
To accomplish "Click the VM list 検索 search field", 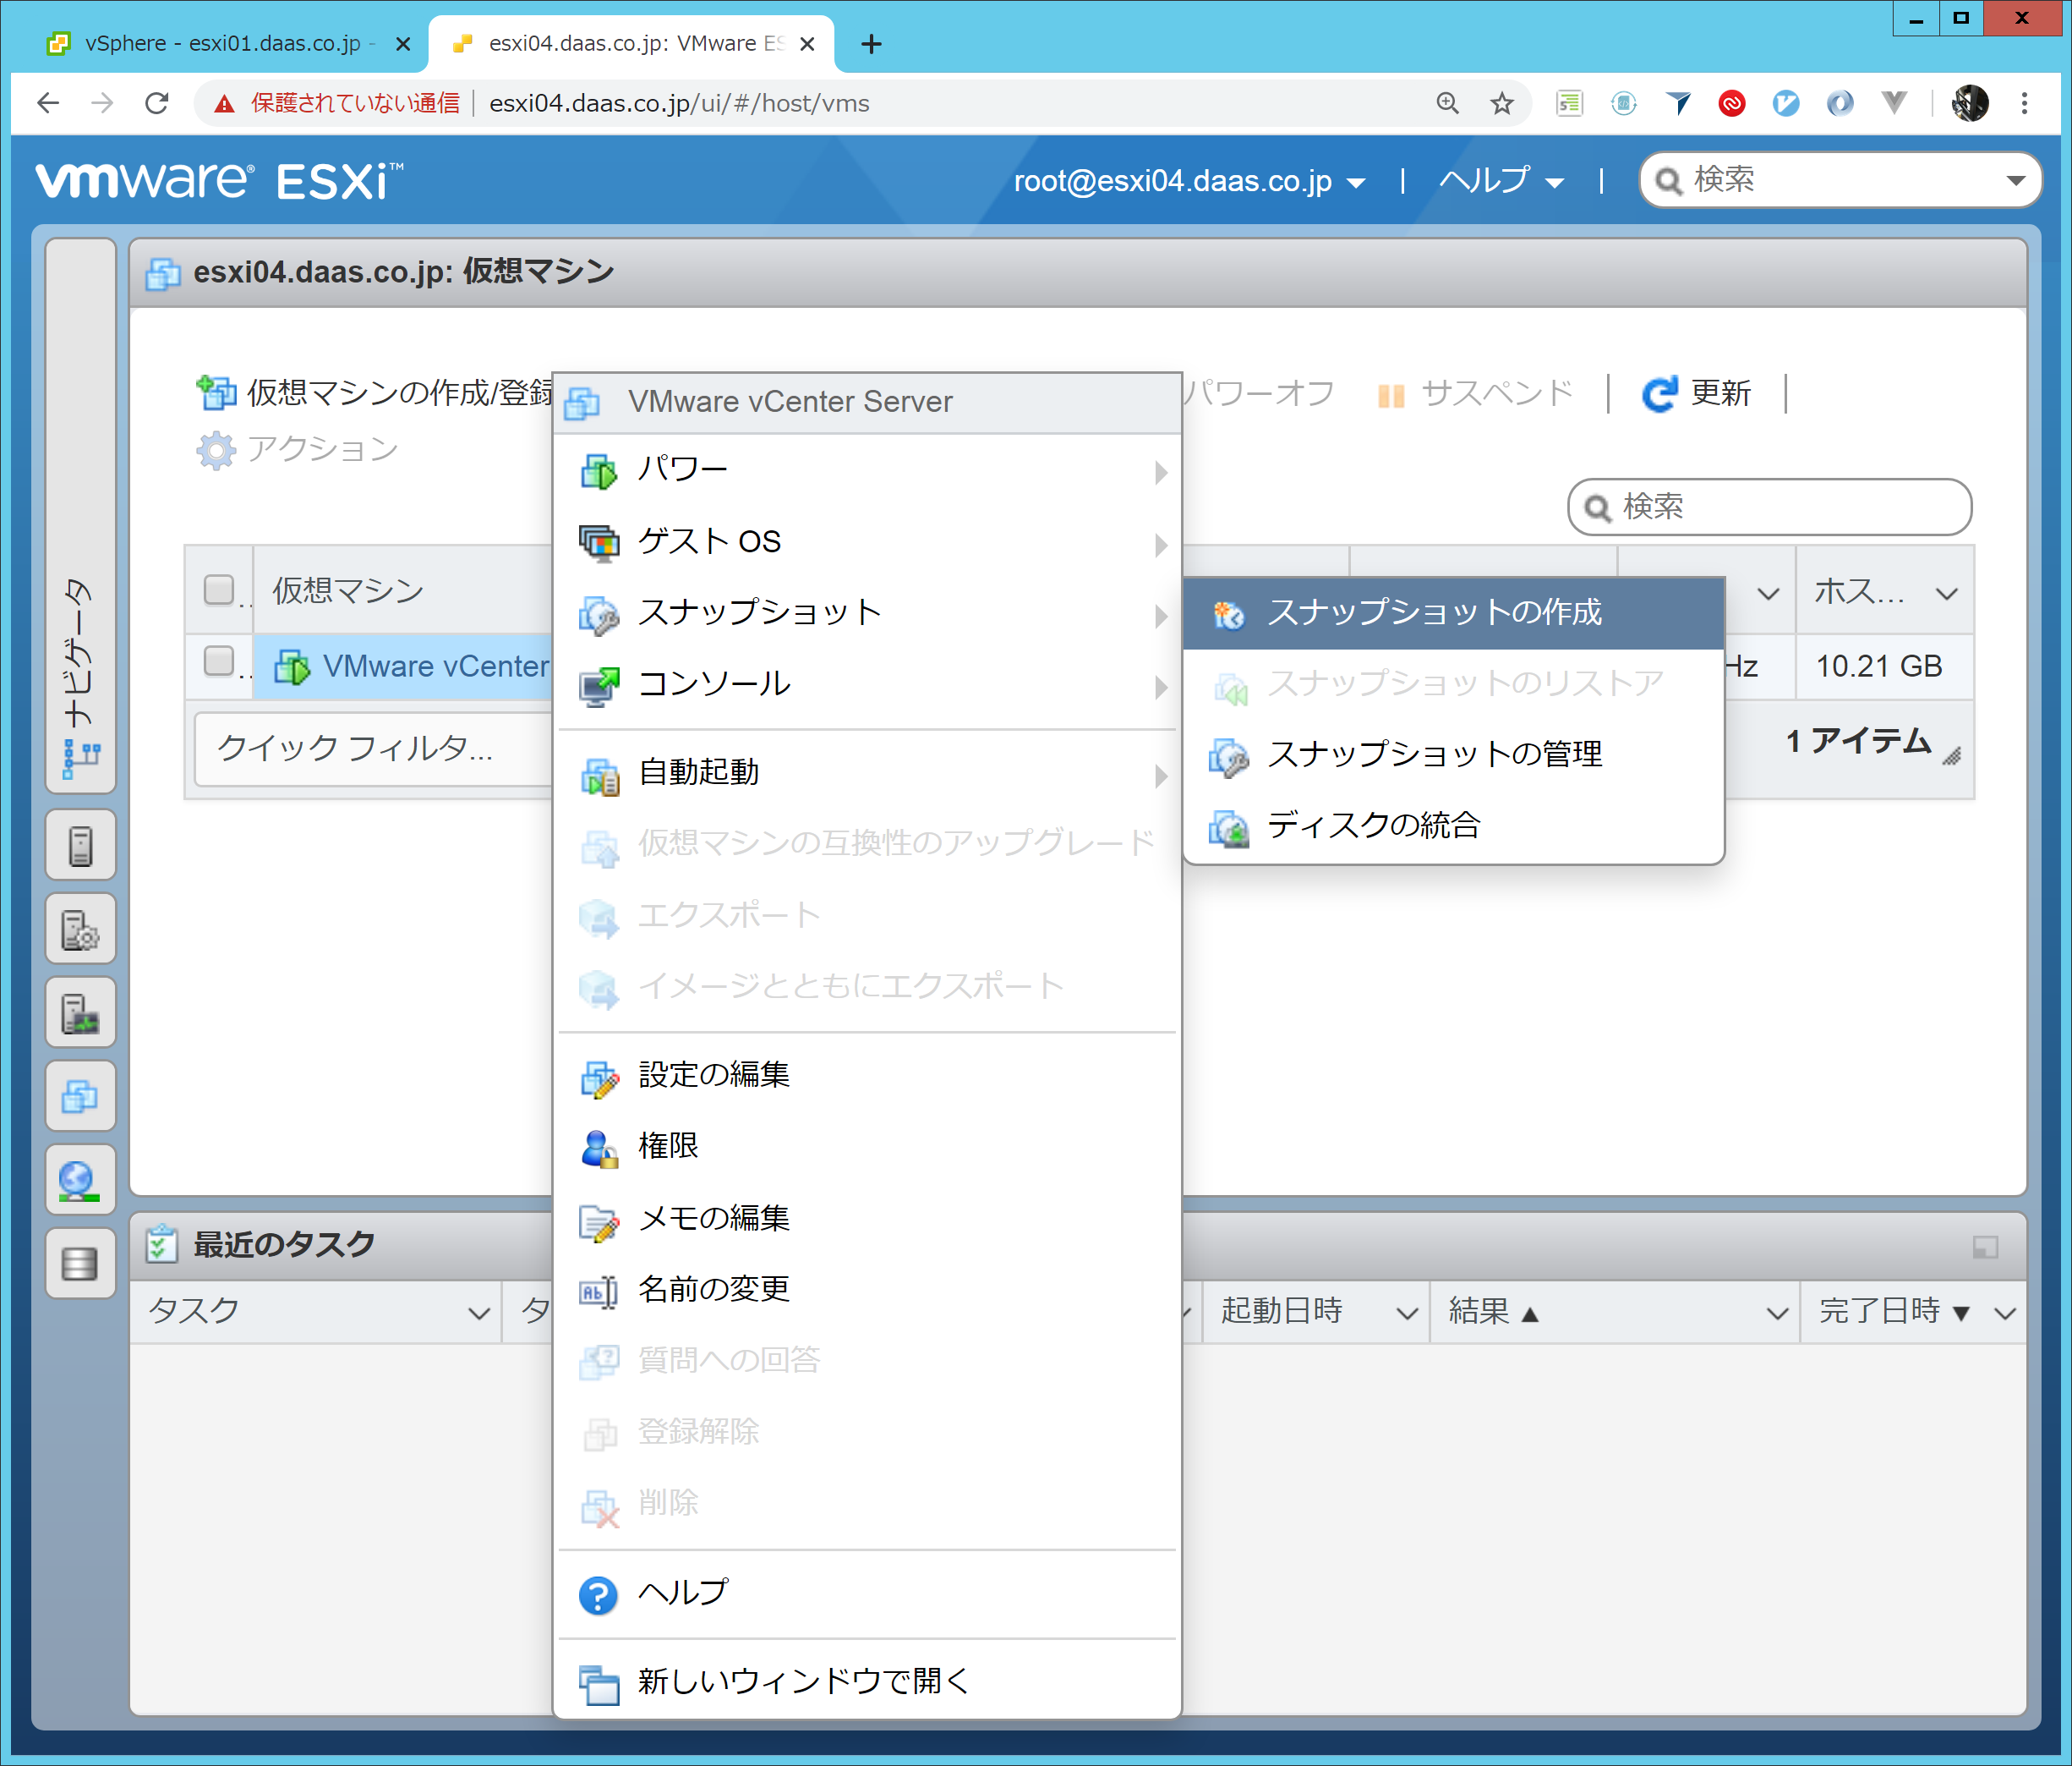I will pos(1770,507).
